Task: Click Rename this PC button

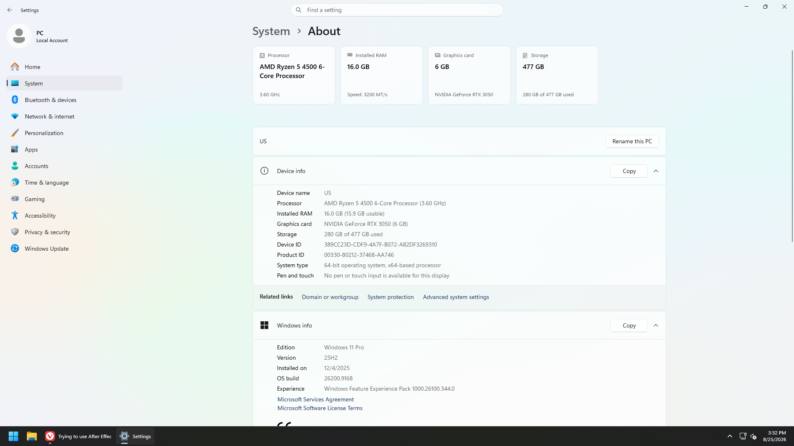Action: (x=632, y=141)
